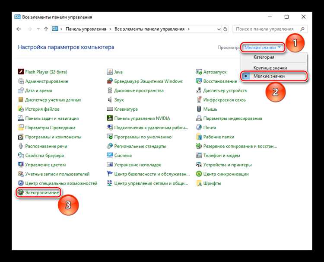This screenshot has height=262, width=324.
Task: Choose Категория from the view menu
Action: tap(264, 57)
